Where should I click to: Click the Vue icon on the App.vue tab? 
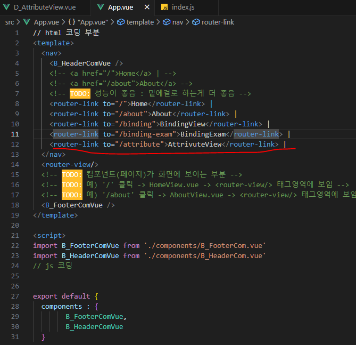[101, 7]
